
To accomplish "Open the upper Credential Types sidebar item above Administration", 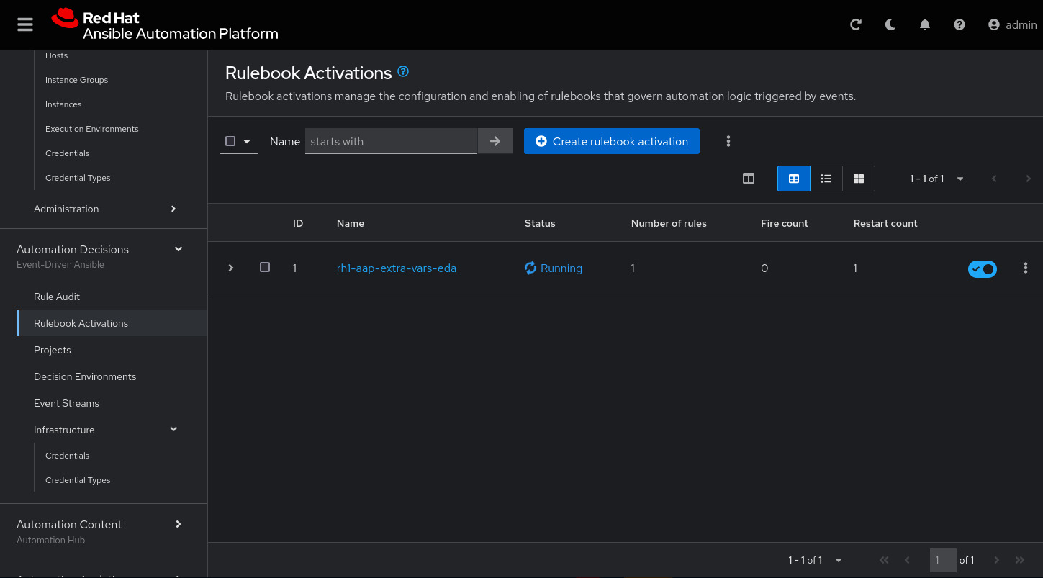I will coord(78,178).
